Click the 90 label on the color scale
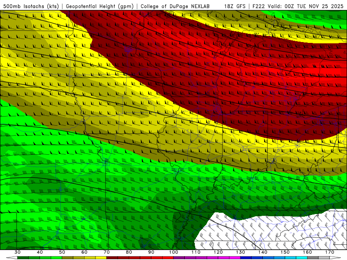The height and width of the screenshot is (260, 347). click(x=151, y=252)
